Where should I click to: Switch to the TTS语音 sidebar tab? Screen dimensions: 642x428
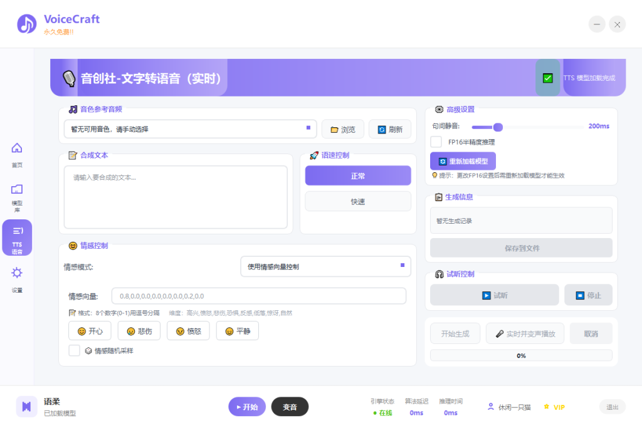(x=17, y=237)
